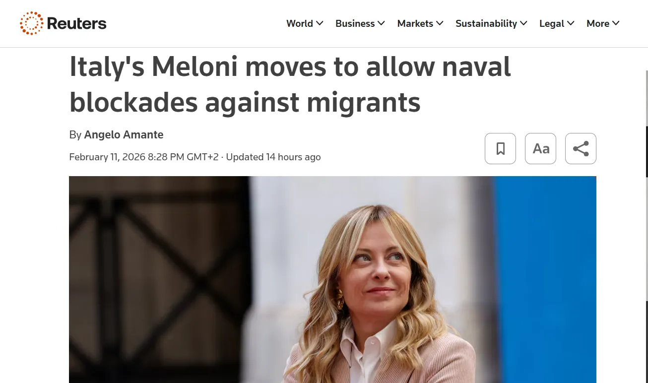Open the Sustainability navigation item

pyautogui.click(x=486, y=23)
